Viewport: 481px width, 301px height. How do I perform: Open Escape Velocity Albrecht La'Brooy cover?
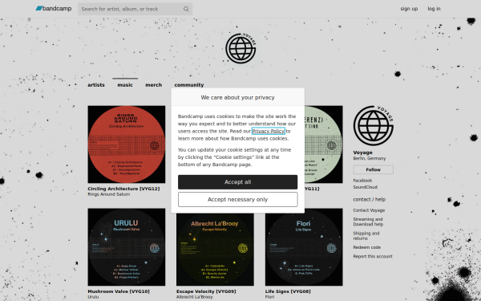(x=215, y=250)
